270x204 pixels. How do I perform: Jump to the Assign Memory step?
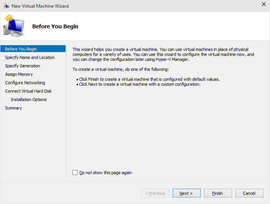[19, 74]
